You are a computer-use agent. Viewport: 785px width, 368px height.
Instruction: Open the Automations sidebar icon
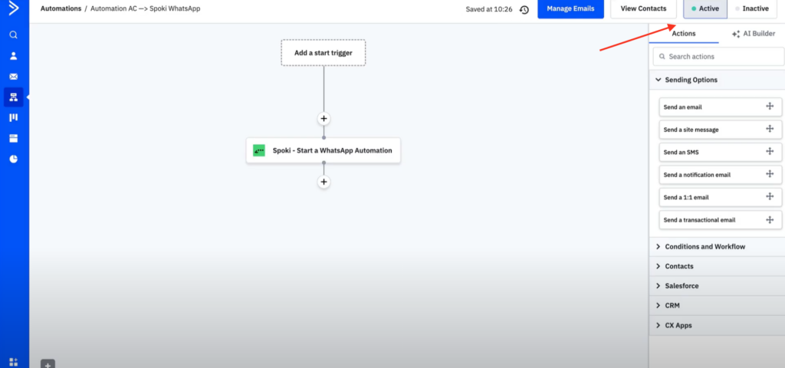click(13, 97)
